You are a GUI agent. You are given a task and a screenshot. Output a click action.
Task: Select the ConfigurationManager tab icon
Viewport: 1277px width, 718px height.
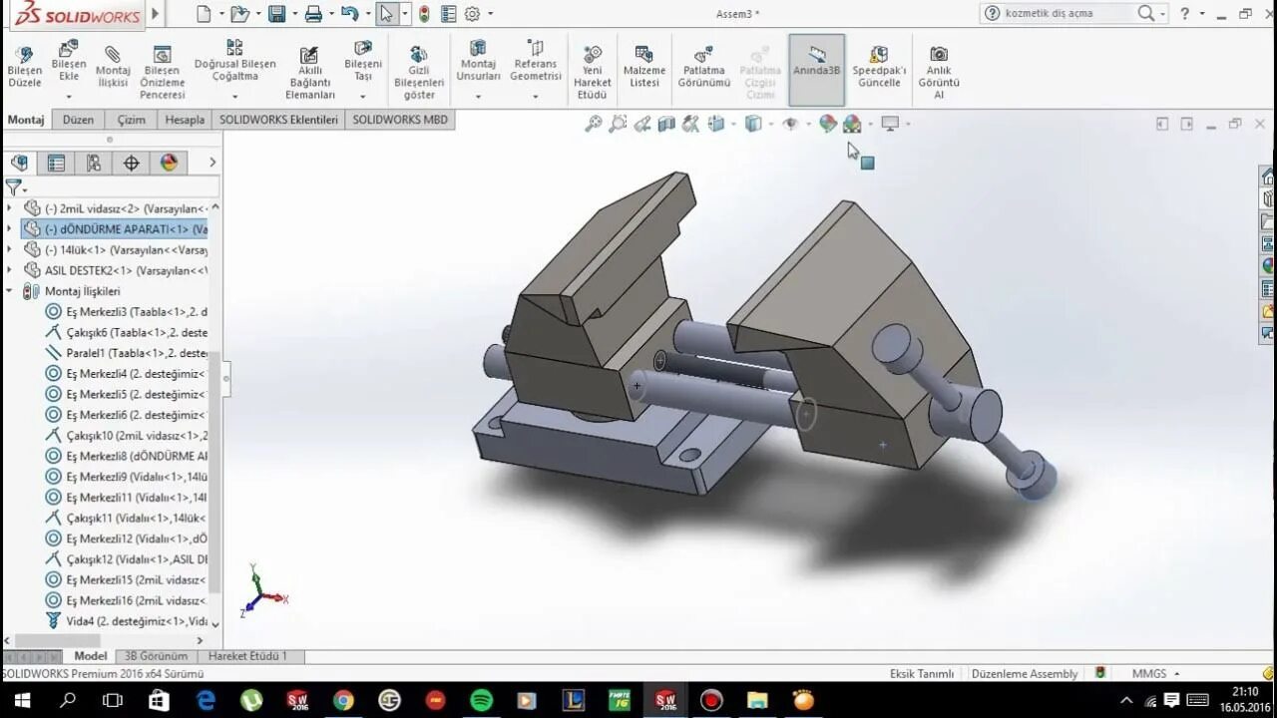coord(94,163)
